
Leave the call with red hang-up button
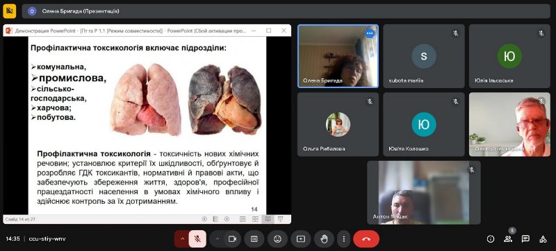coord(366,239)
